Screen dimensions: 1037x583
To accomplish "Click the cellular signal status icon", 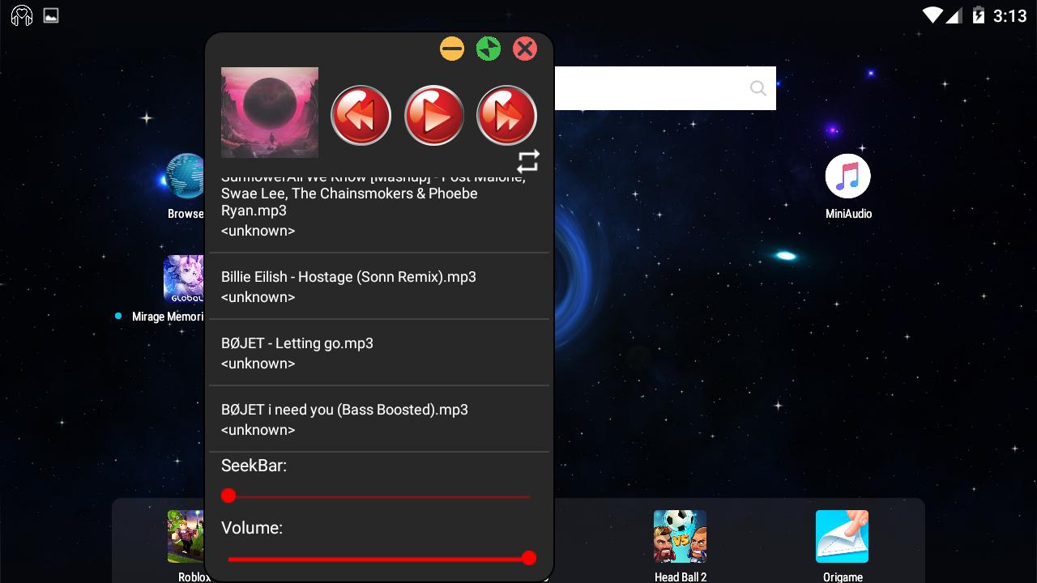I will [x=954, y=15].
